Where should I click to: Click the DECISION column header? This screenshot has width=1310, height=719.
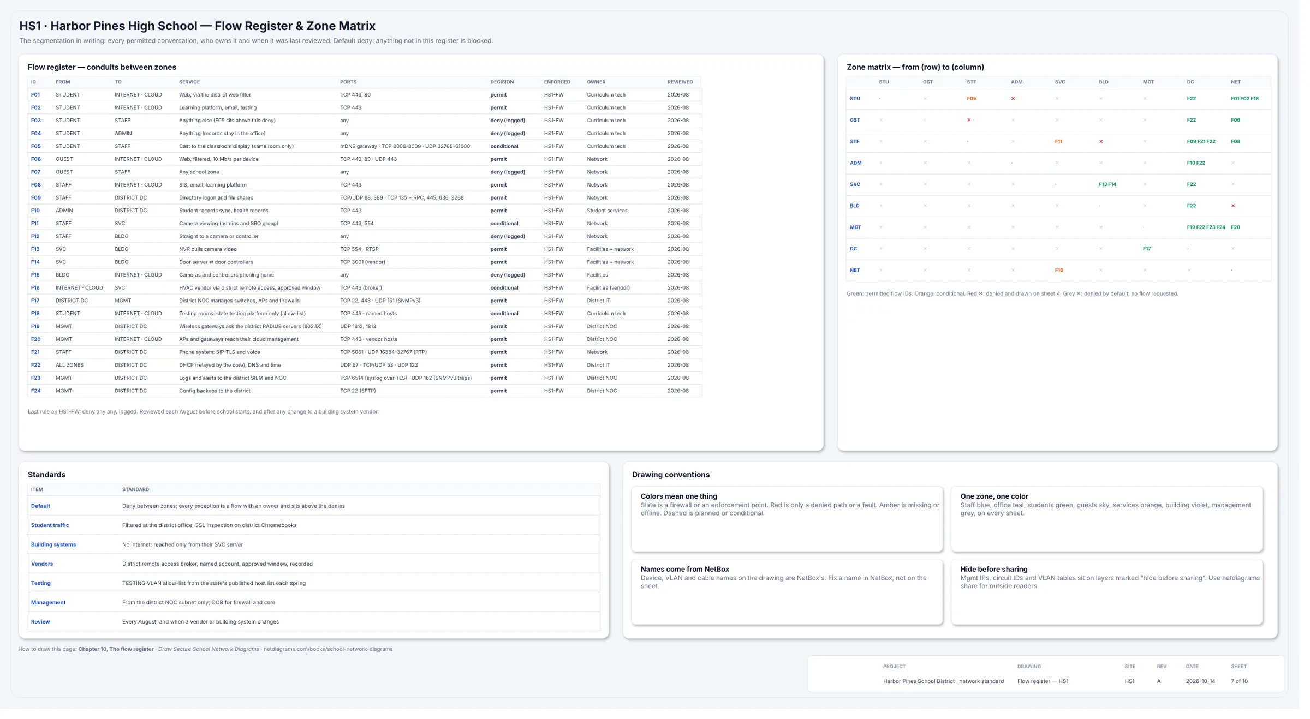point(502,82)
